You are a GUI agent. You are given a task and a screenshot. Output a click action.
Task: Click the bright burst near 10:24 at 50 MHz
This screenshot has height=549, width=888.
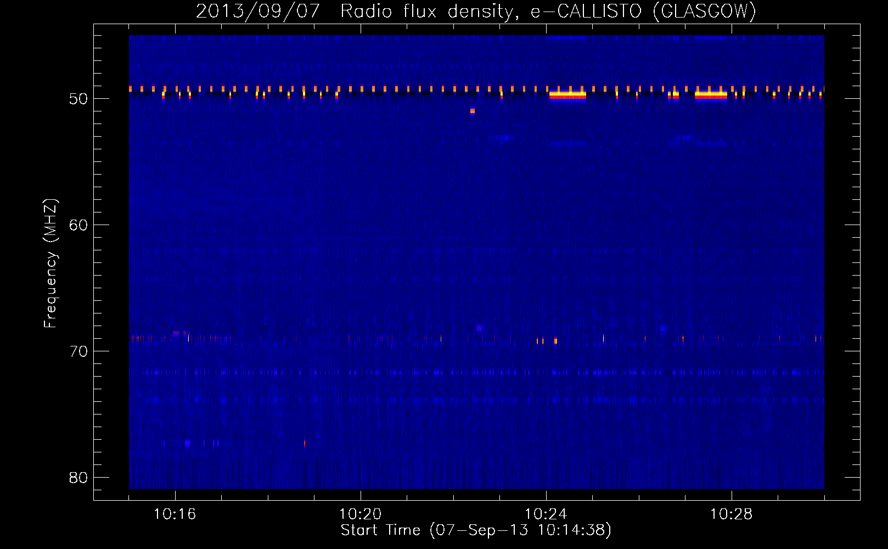(x=567, y=96)
